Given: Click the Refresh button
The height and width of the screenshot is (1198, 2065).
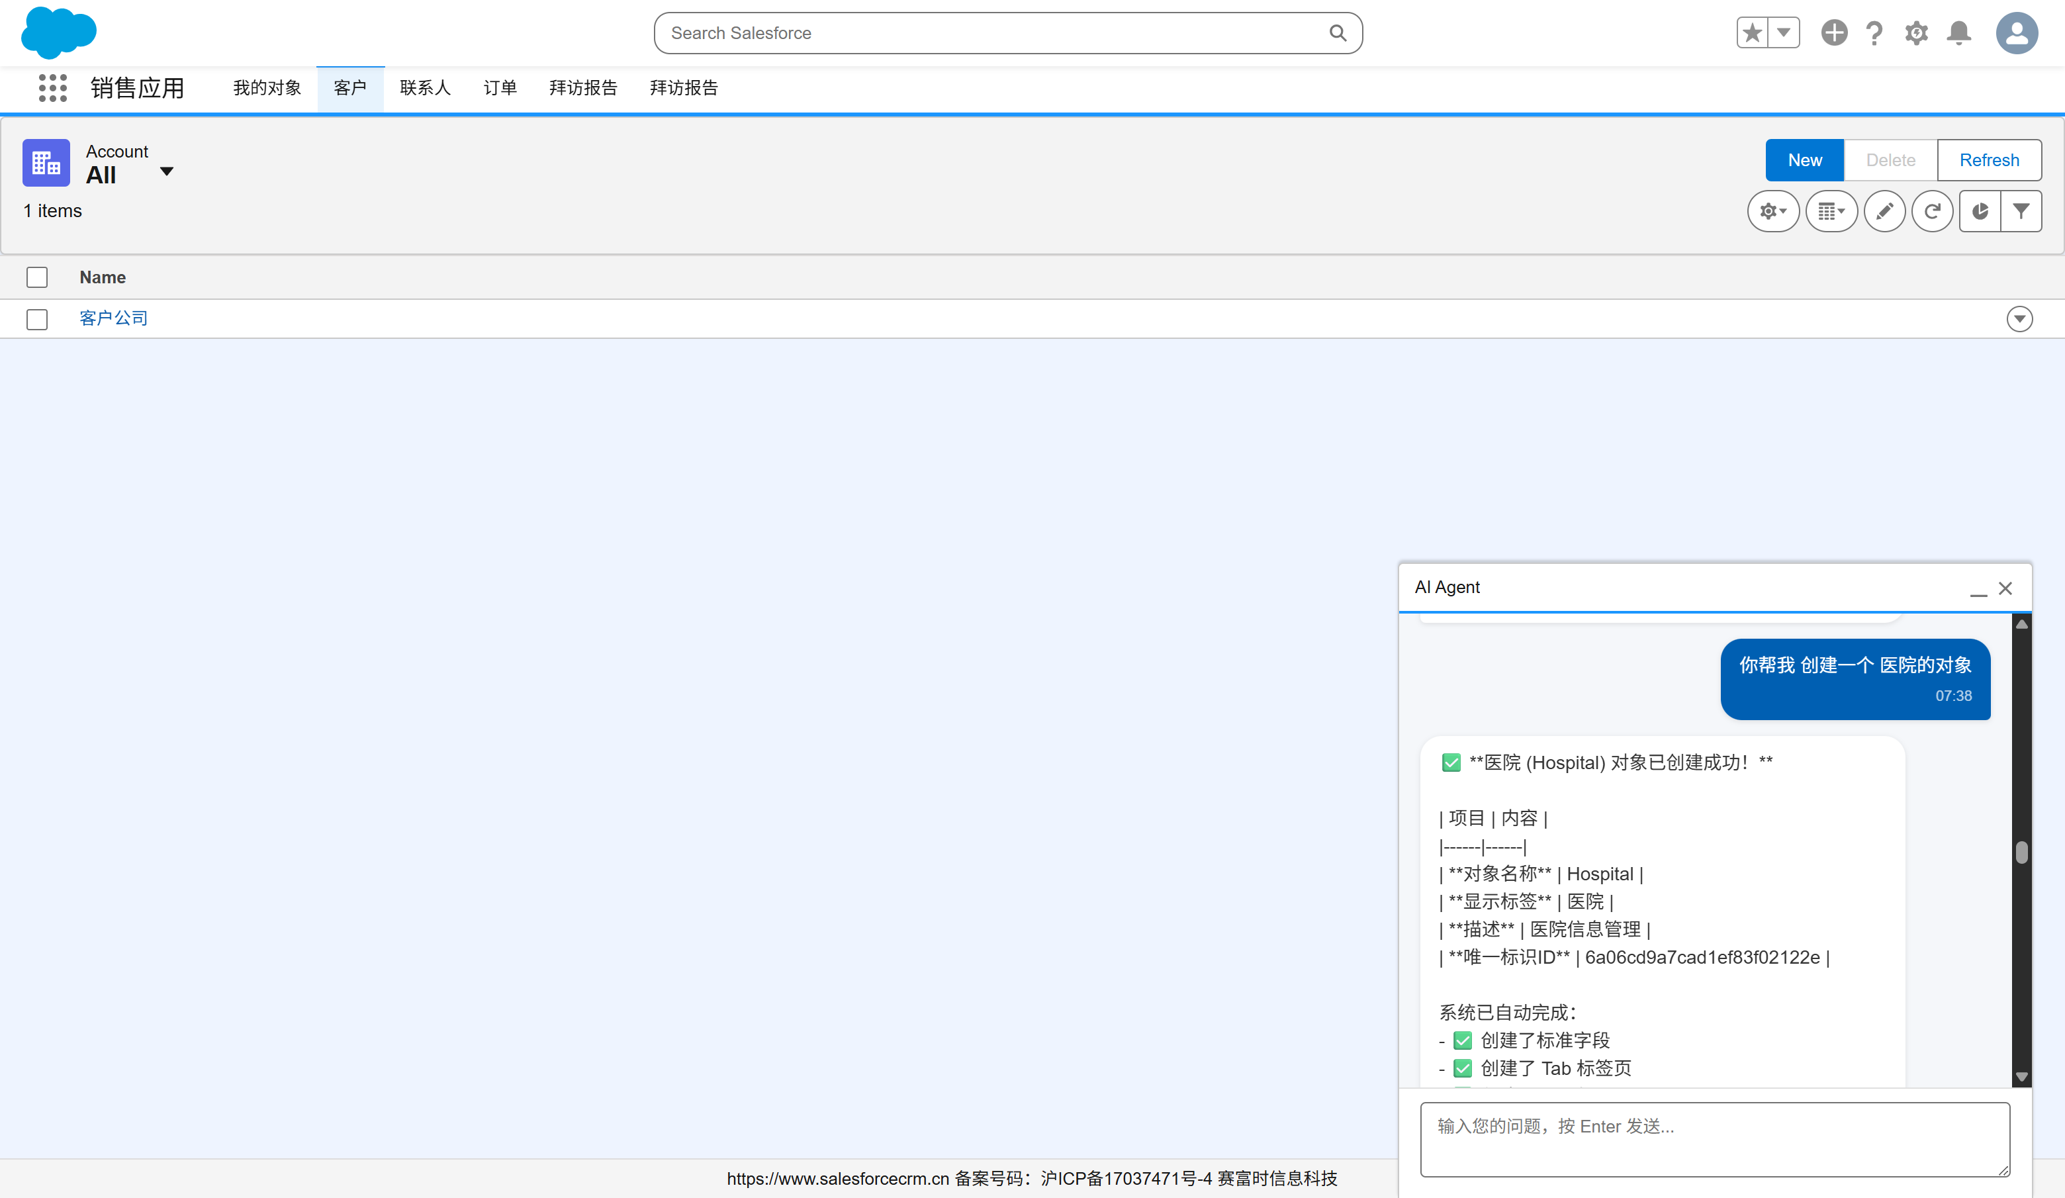Looking at the screenshot, I should tap(1989, 160).
